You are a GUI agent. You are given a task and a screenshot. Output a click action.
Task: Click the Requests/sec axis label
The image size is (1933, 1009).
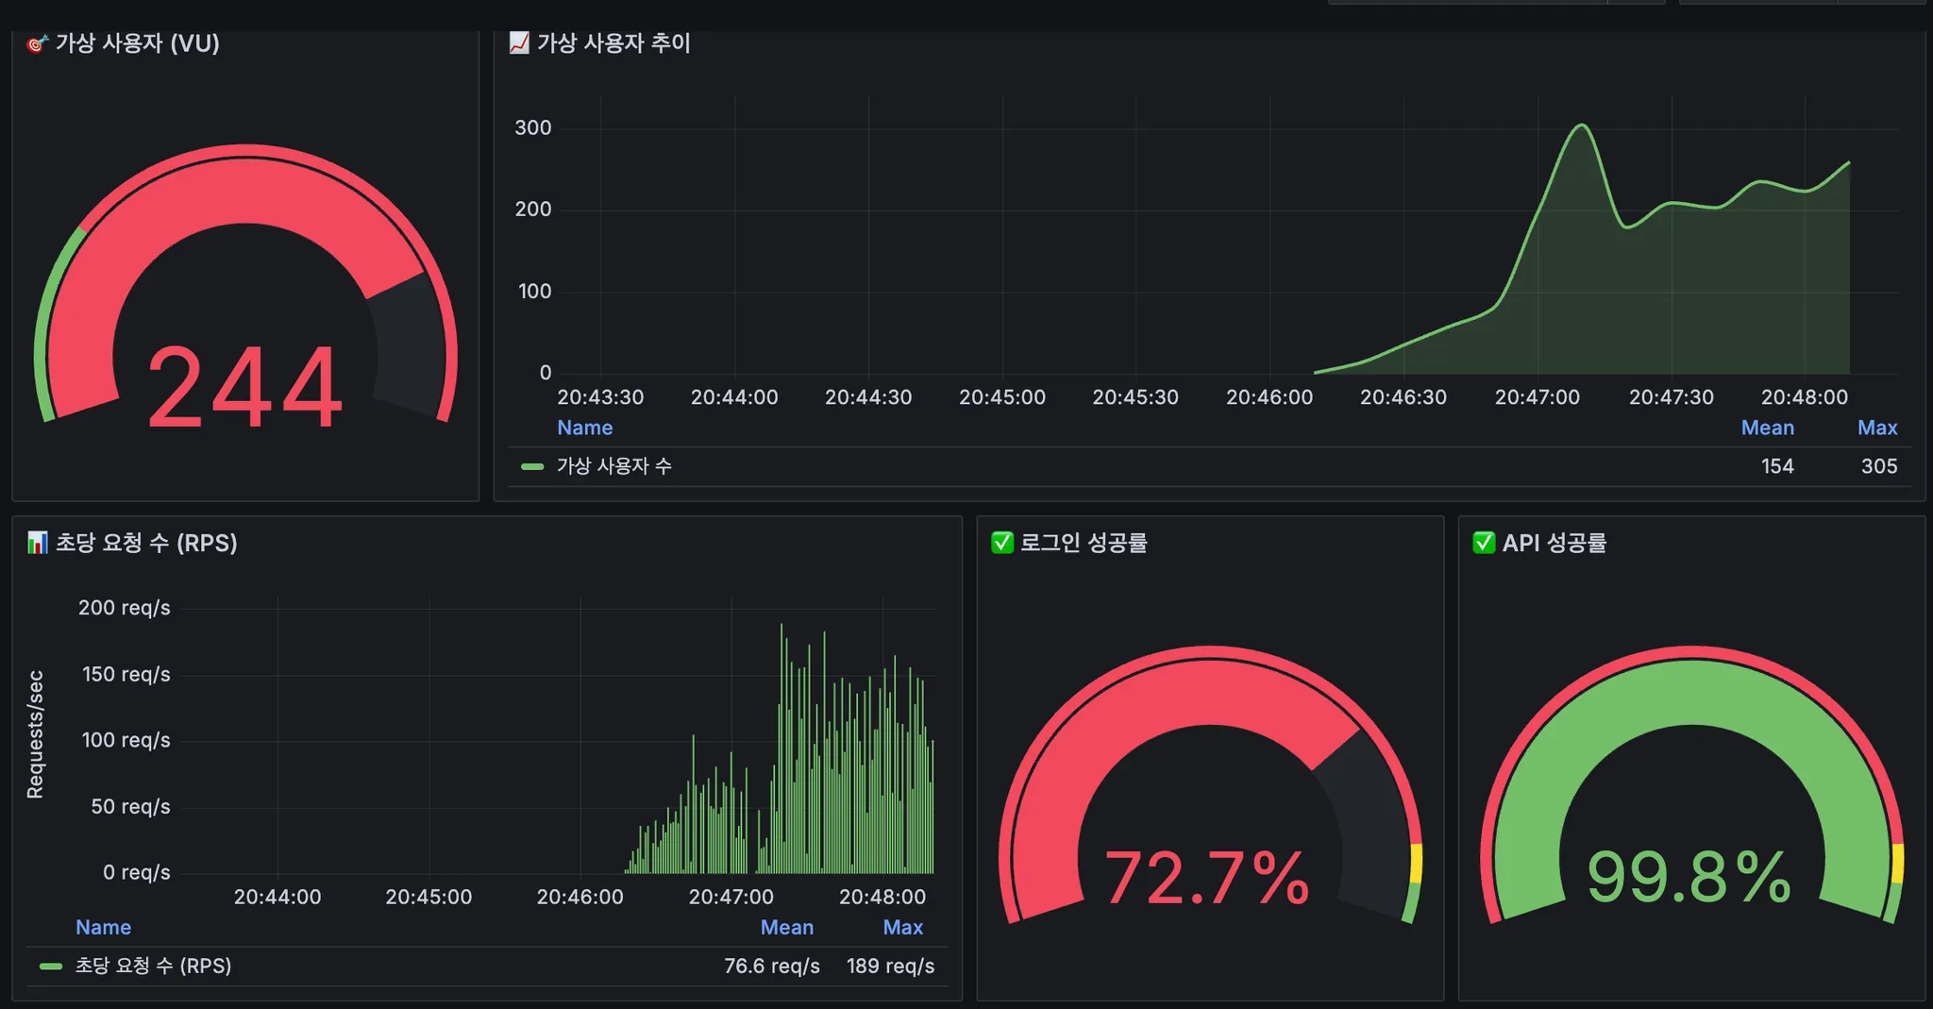click(35, 734)
